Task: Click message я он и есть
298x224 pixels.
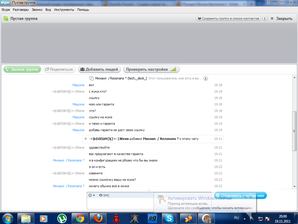Action: coord(97,167)
